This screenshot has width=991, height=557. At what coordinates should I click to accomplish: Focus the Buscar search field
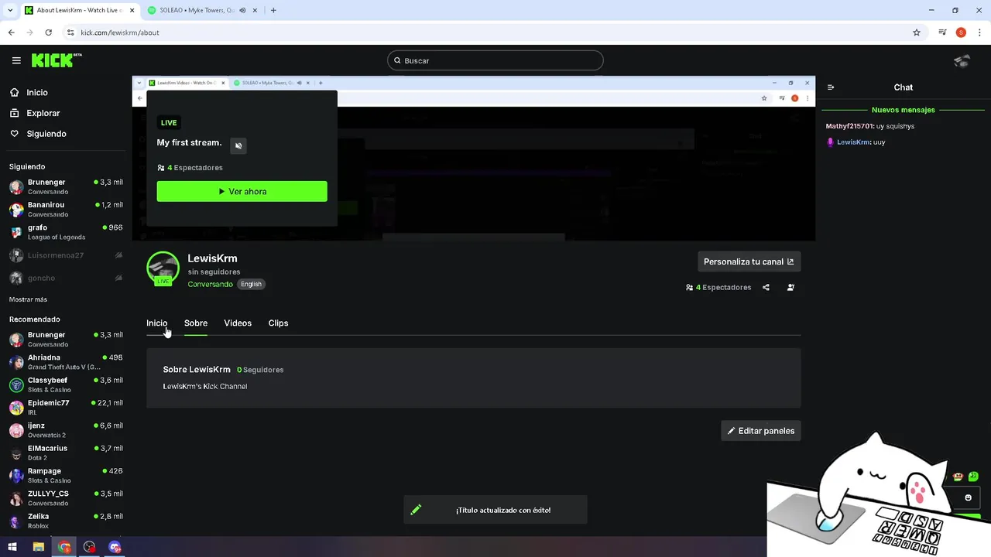coord(495,60)
